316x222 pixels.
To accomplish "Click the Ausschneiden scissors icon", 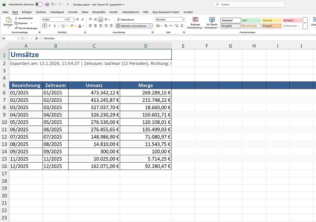I will point(16,18).
